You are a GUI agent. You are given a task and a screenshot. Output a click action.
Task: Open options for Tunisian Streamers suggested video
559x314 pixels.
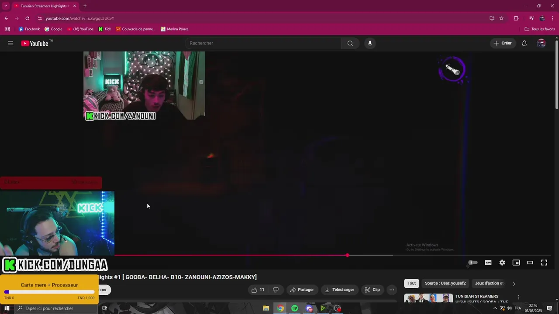(x=519, y=297)
